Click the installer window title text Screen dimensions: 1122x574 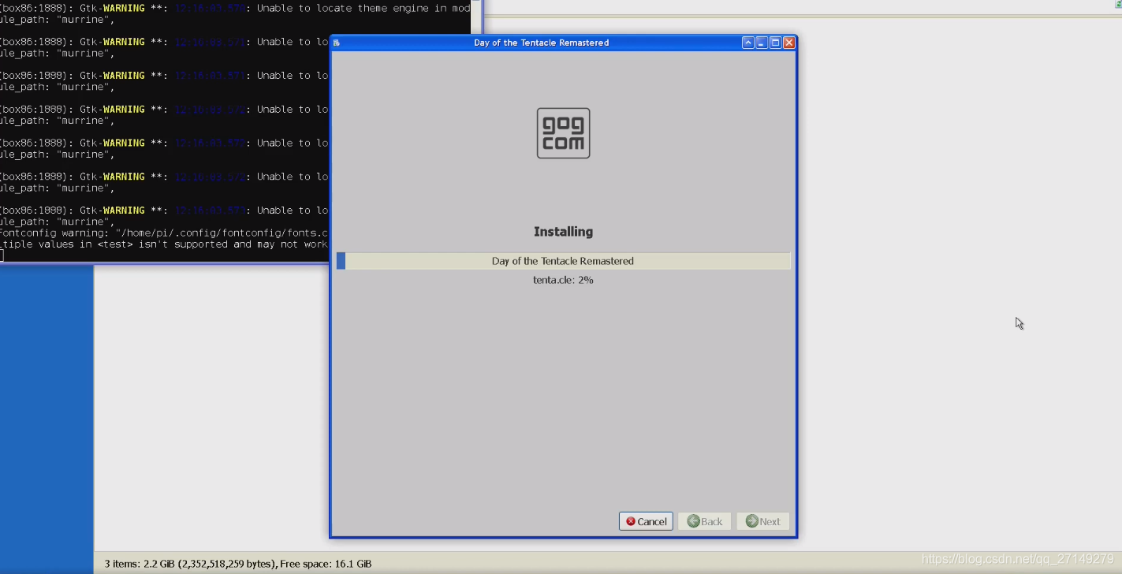click(x=541, y=43)
